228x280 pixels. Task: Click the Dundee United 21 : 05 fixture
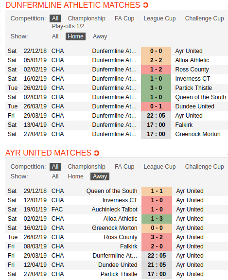click(157, 265)
